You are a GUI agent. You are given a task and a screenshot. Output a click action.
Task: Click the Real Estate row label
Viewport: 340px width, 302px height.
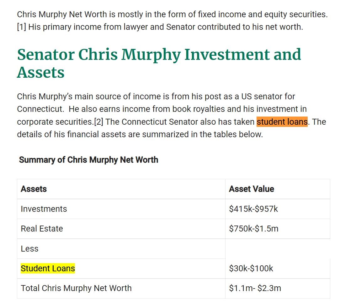[x=42, y=229]
